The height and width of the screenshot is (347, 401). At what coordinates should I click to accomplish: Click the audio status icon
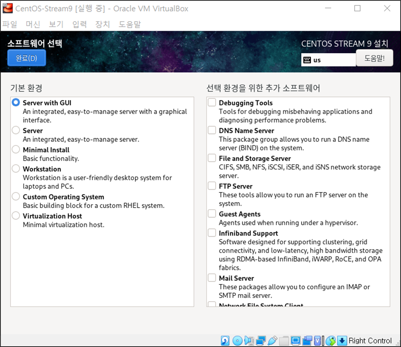pyautogui.click(x=249, y=341)
